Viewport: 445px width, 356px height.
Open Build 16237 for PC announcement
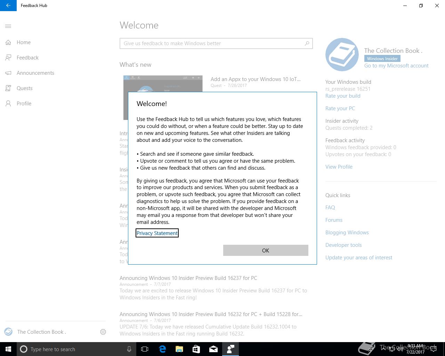(188, 278)
